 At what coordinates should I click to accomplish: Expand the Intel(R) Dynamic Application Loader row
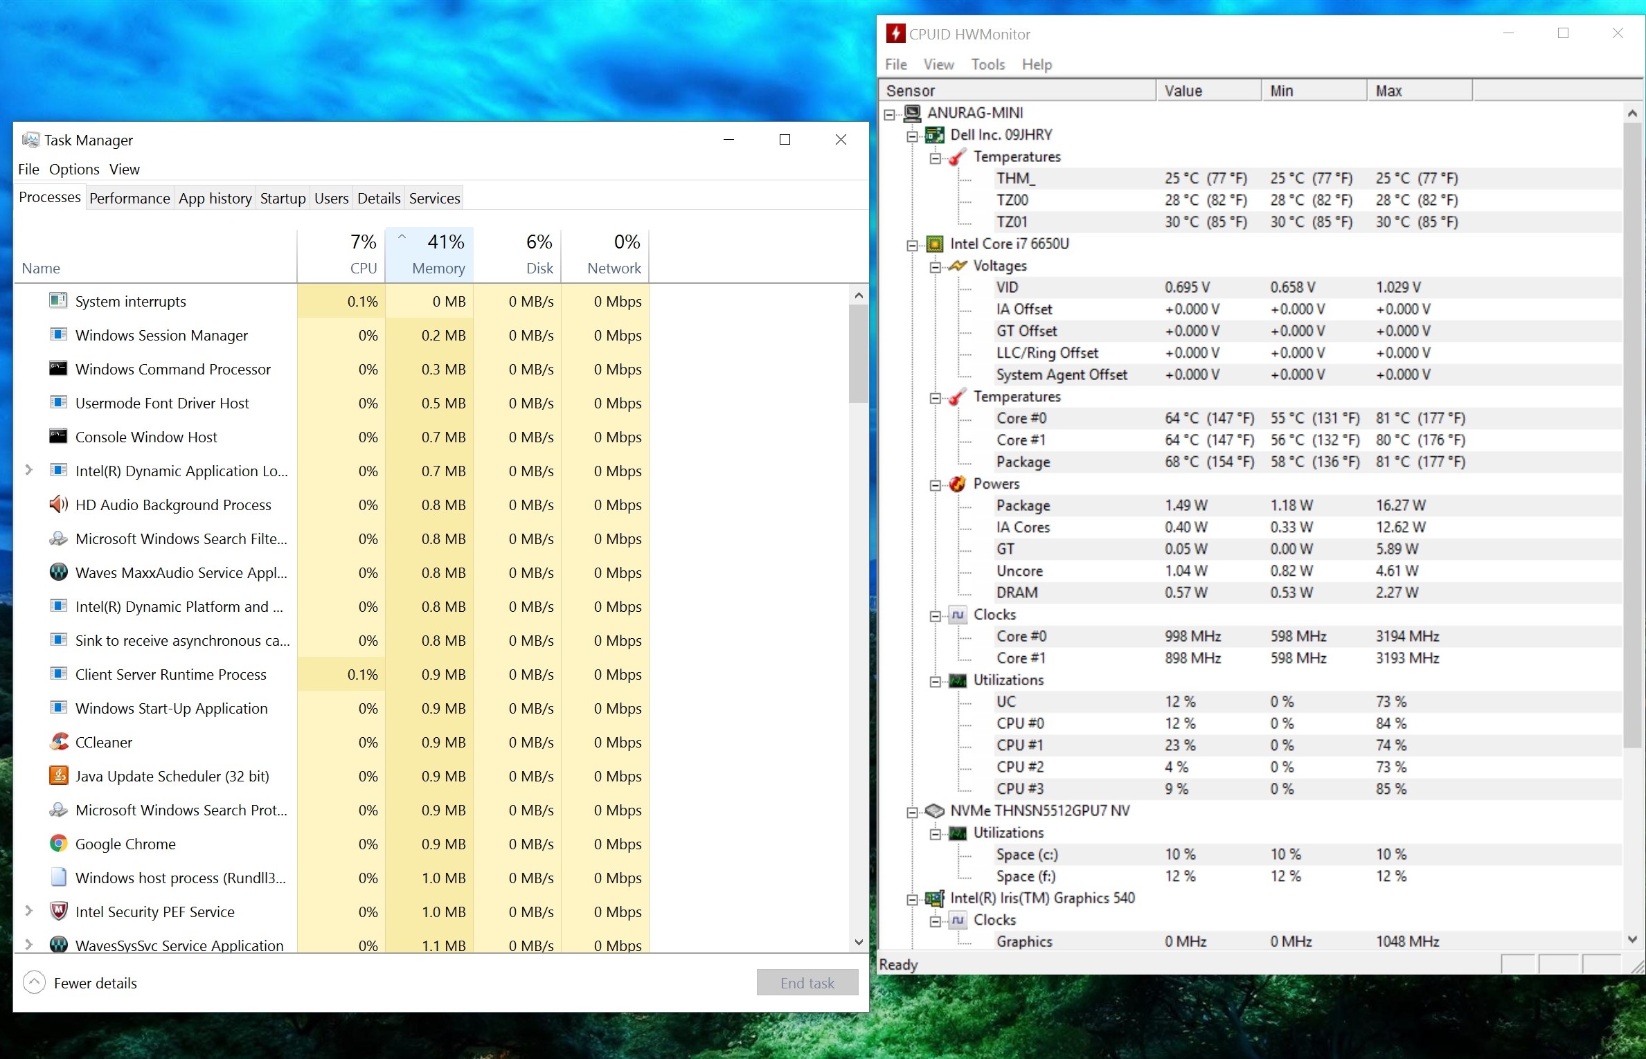pos(29,470)
